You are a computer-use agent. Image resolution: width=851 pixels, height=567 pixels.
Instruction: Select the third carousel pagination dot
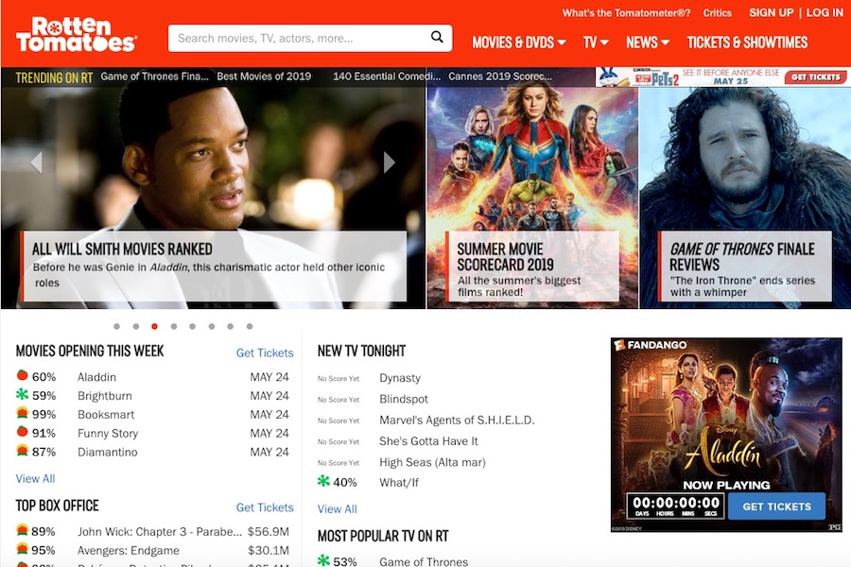coord(154,326)
